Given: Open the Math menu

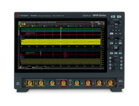Looking at the screenshot, I should click(43, 22).
